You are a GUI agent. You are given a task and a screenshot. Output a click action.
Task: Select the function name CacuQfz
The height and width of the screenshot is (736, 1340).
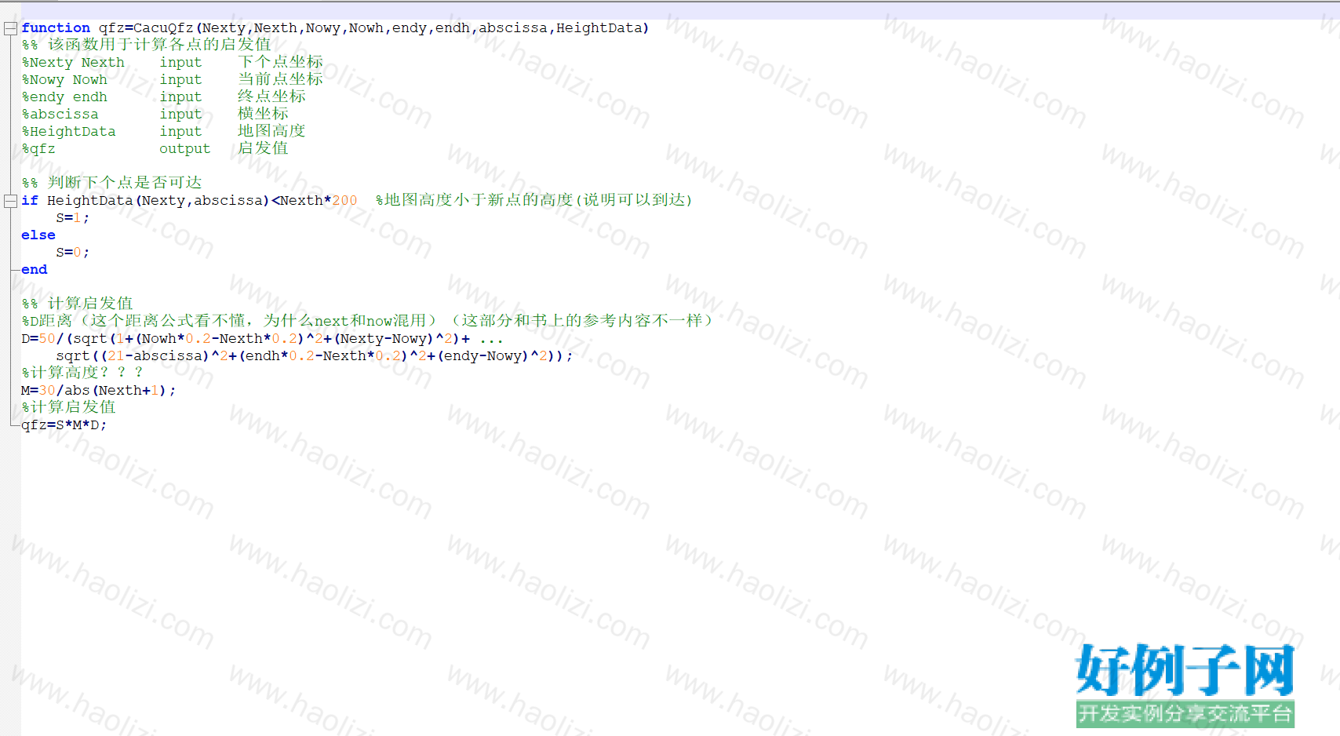(x=162, y=28)
